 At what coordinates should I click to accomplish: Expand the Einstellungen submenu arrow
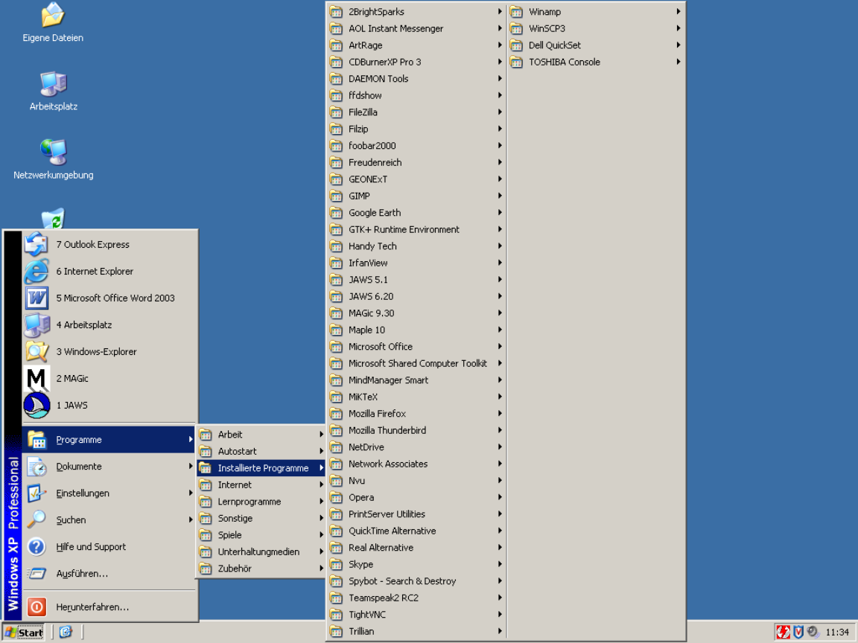[191, 493]
